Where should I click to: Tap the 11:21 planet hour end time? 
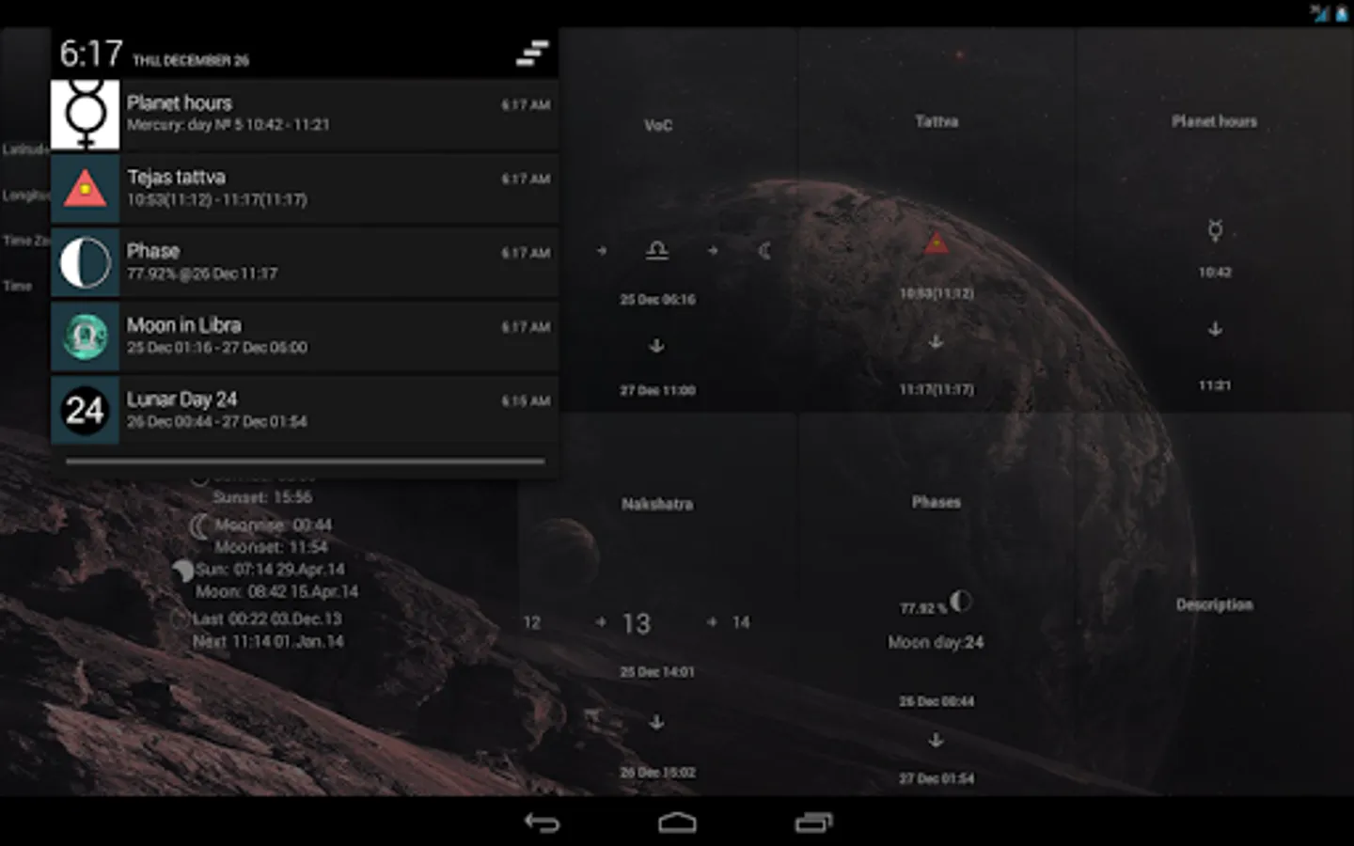coord(1215,385)
